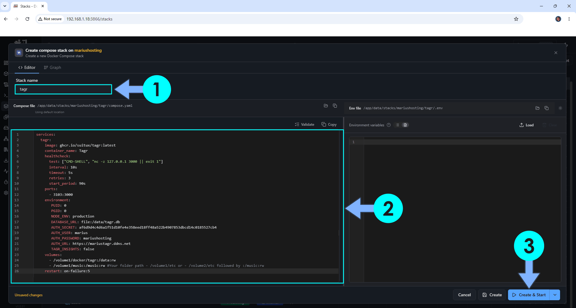Select the Stacks browser tab
Image resolution: width=576 pixels, height=308 pixels.
point(29,6)
